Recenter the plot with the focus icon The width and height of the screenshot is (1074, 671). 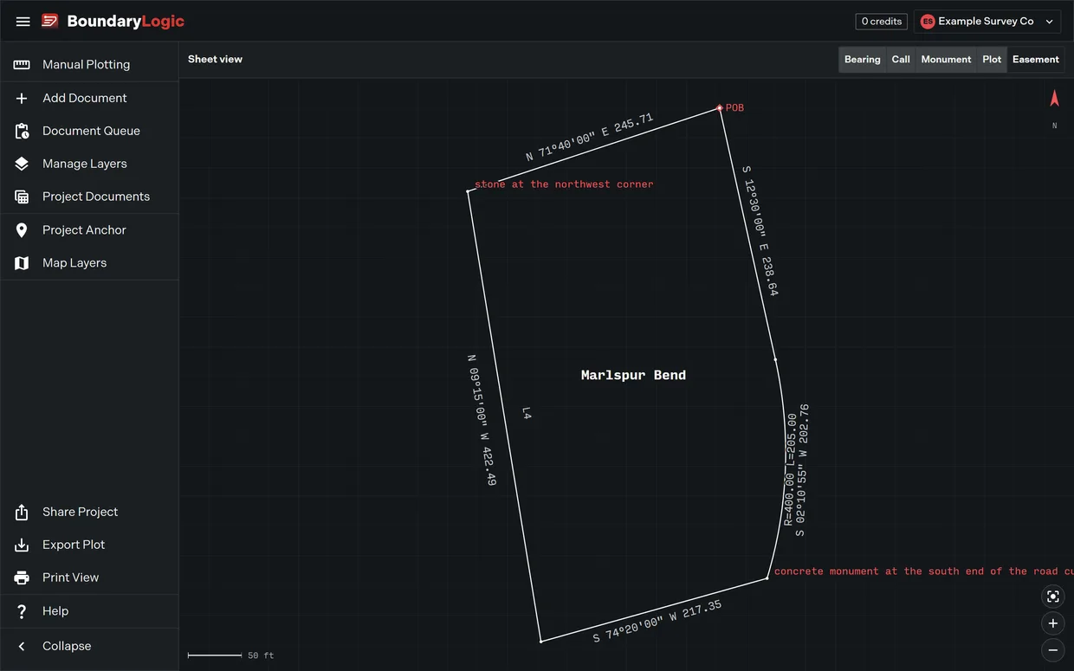coord(1053,597)
